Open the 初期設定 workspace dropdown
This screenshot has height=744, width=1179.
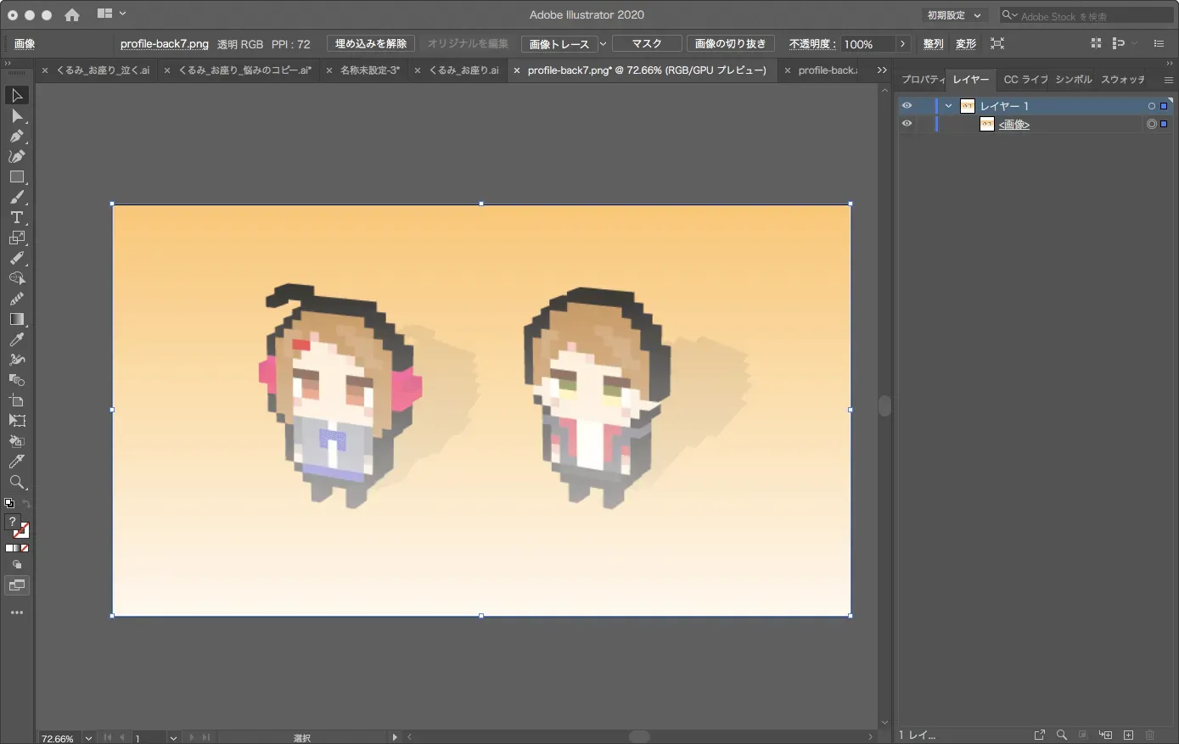coord(954,15)
